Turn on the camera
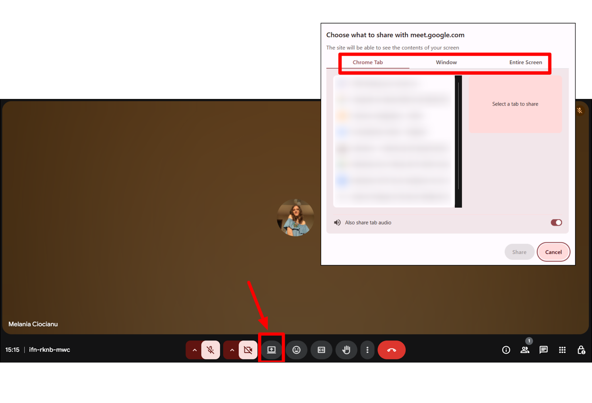The height and width of the screenshot is (403, 592). [248, 350]
